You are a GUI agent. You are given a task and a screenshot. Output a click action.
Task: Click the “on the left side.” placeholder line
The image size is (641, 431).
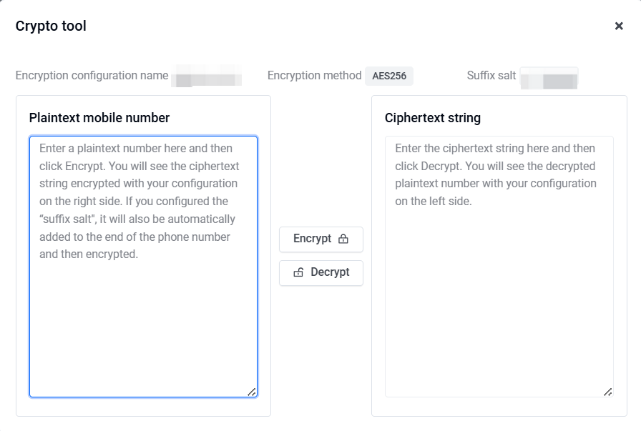(x=434, y=201)
